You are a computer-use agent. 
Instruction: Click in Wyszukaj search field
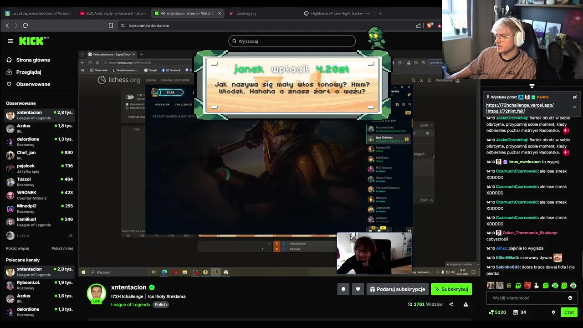click(292, 41)
